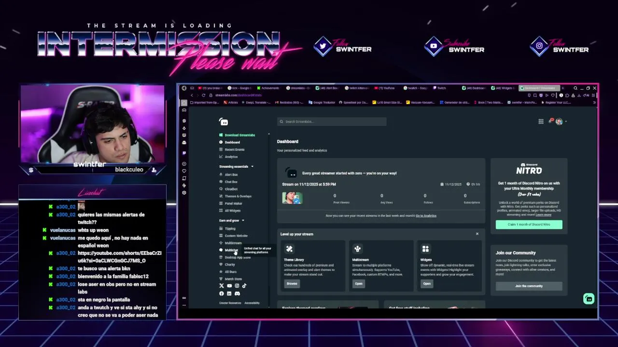Image resolution: width=618 pixels, height=347 pixels.
Task: Click the Widgets card icon
Action: point(425,249)
